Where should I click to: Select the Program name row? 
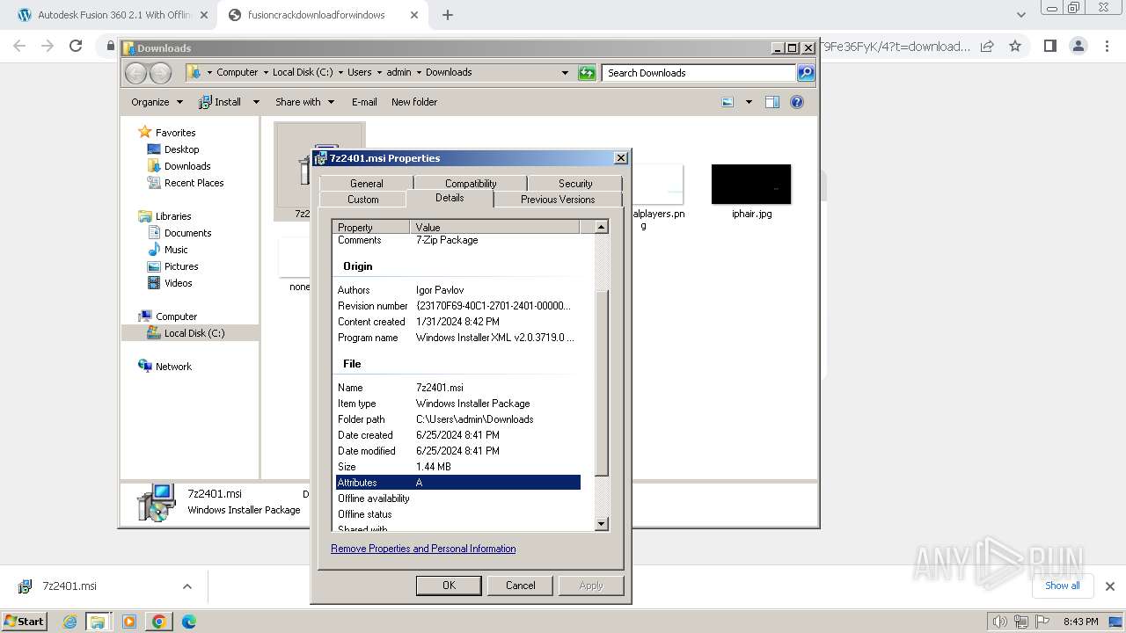(457, 338)
